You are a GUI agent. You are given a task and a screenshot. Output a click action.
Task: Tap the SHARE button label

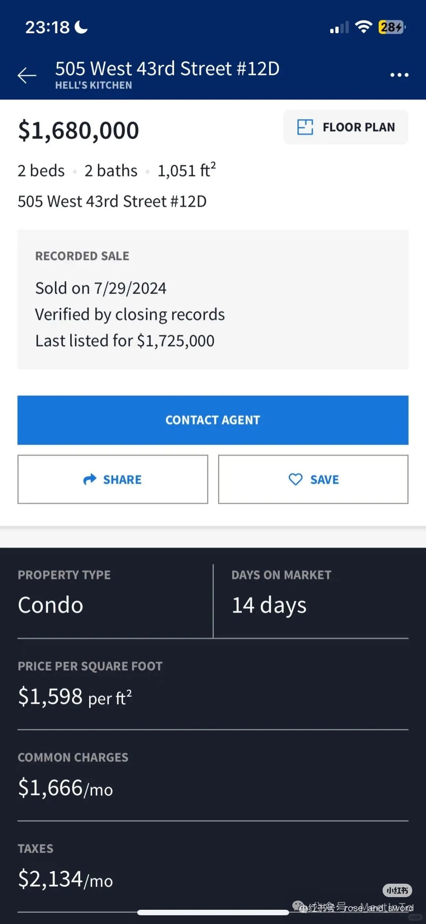(122, 480)
